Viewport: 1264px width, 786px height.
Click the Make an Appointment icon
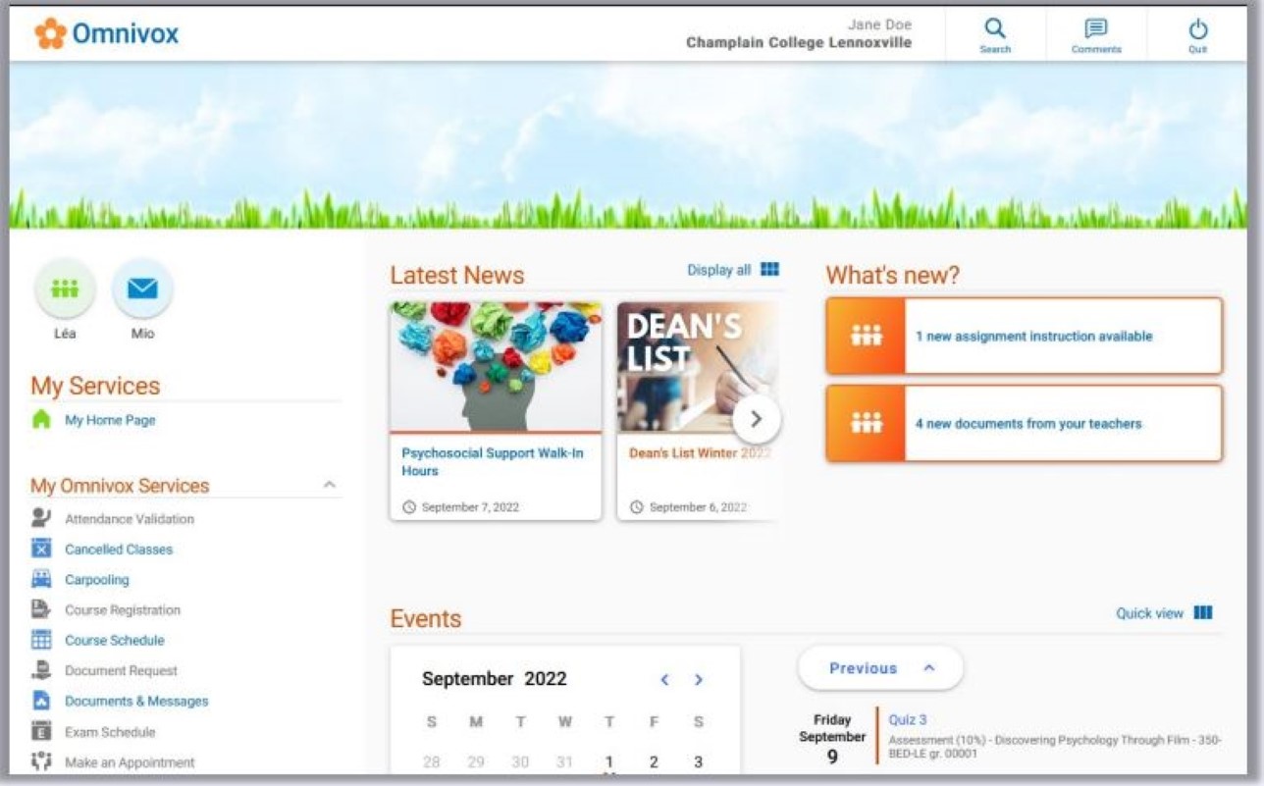[41, 761]
